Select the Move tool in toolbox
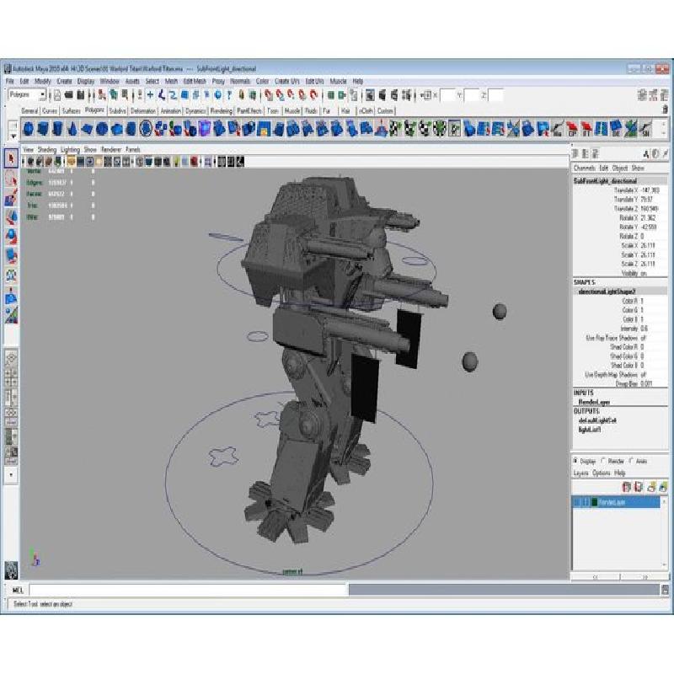The image size is (674, 674). 11,217
